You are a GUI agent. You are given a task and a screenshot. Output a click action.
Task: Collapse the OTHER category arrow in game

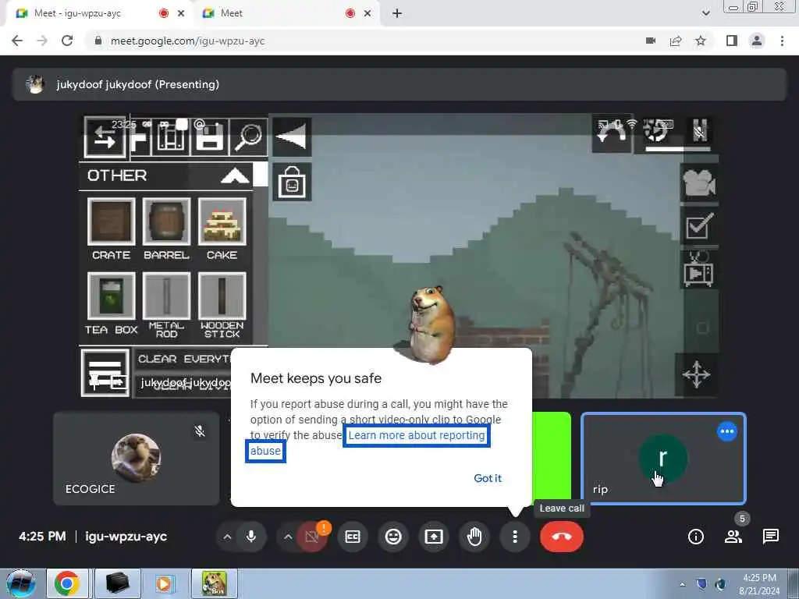coord(235,175)
